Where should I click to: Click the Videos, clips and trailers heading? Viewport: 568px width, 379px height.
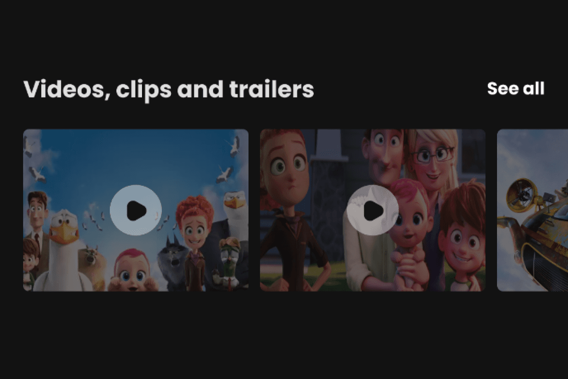(x=169, y=90)
